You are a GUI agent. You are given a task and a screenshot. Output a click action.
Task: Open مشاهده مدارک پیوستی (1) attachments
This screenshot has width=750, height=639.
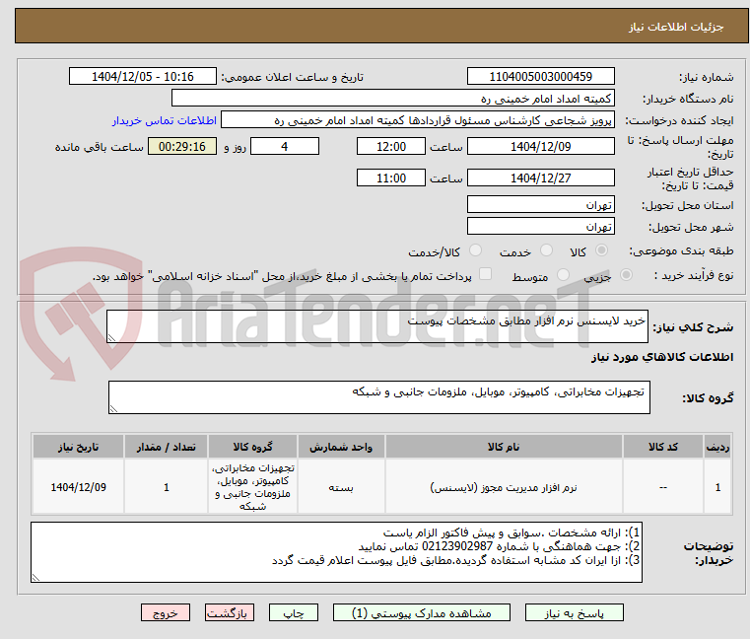click(x=422, y=612)
